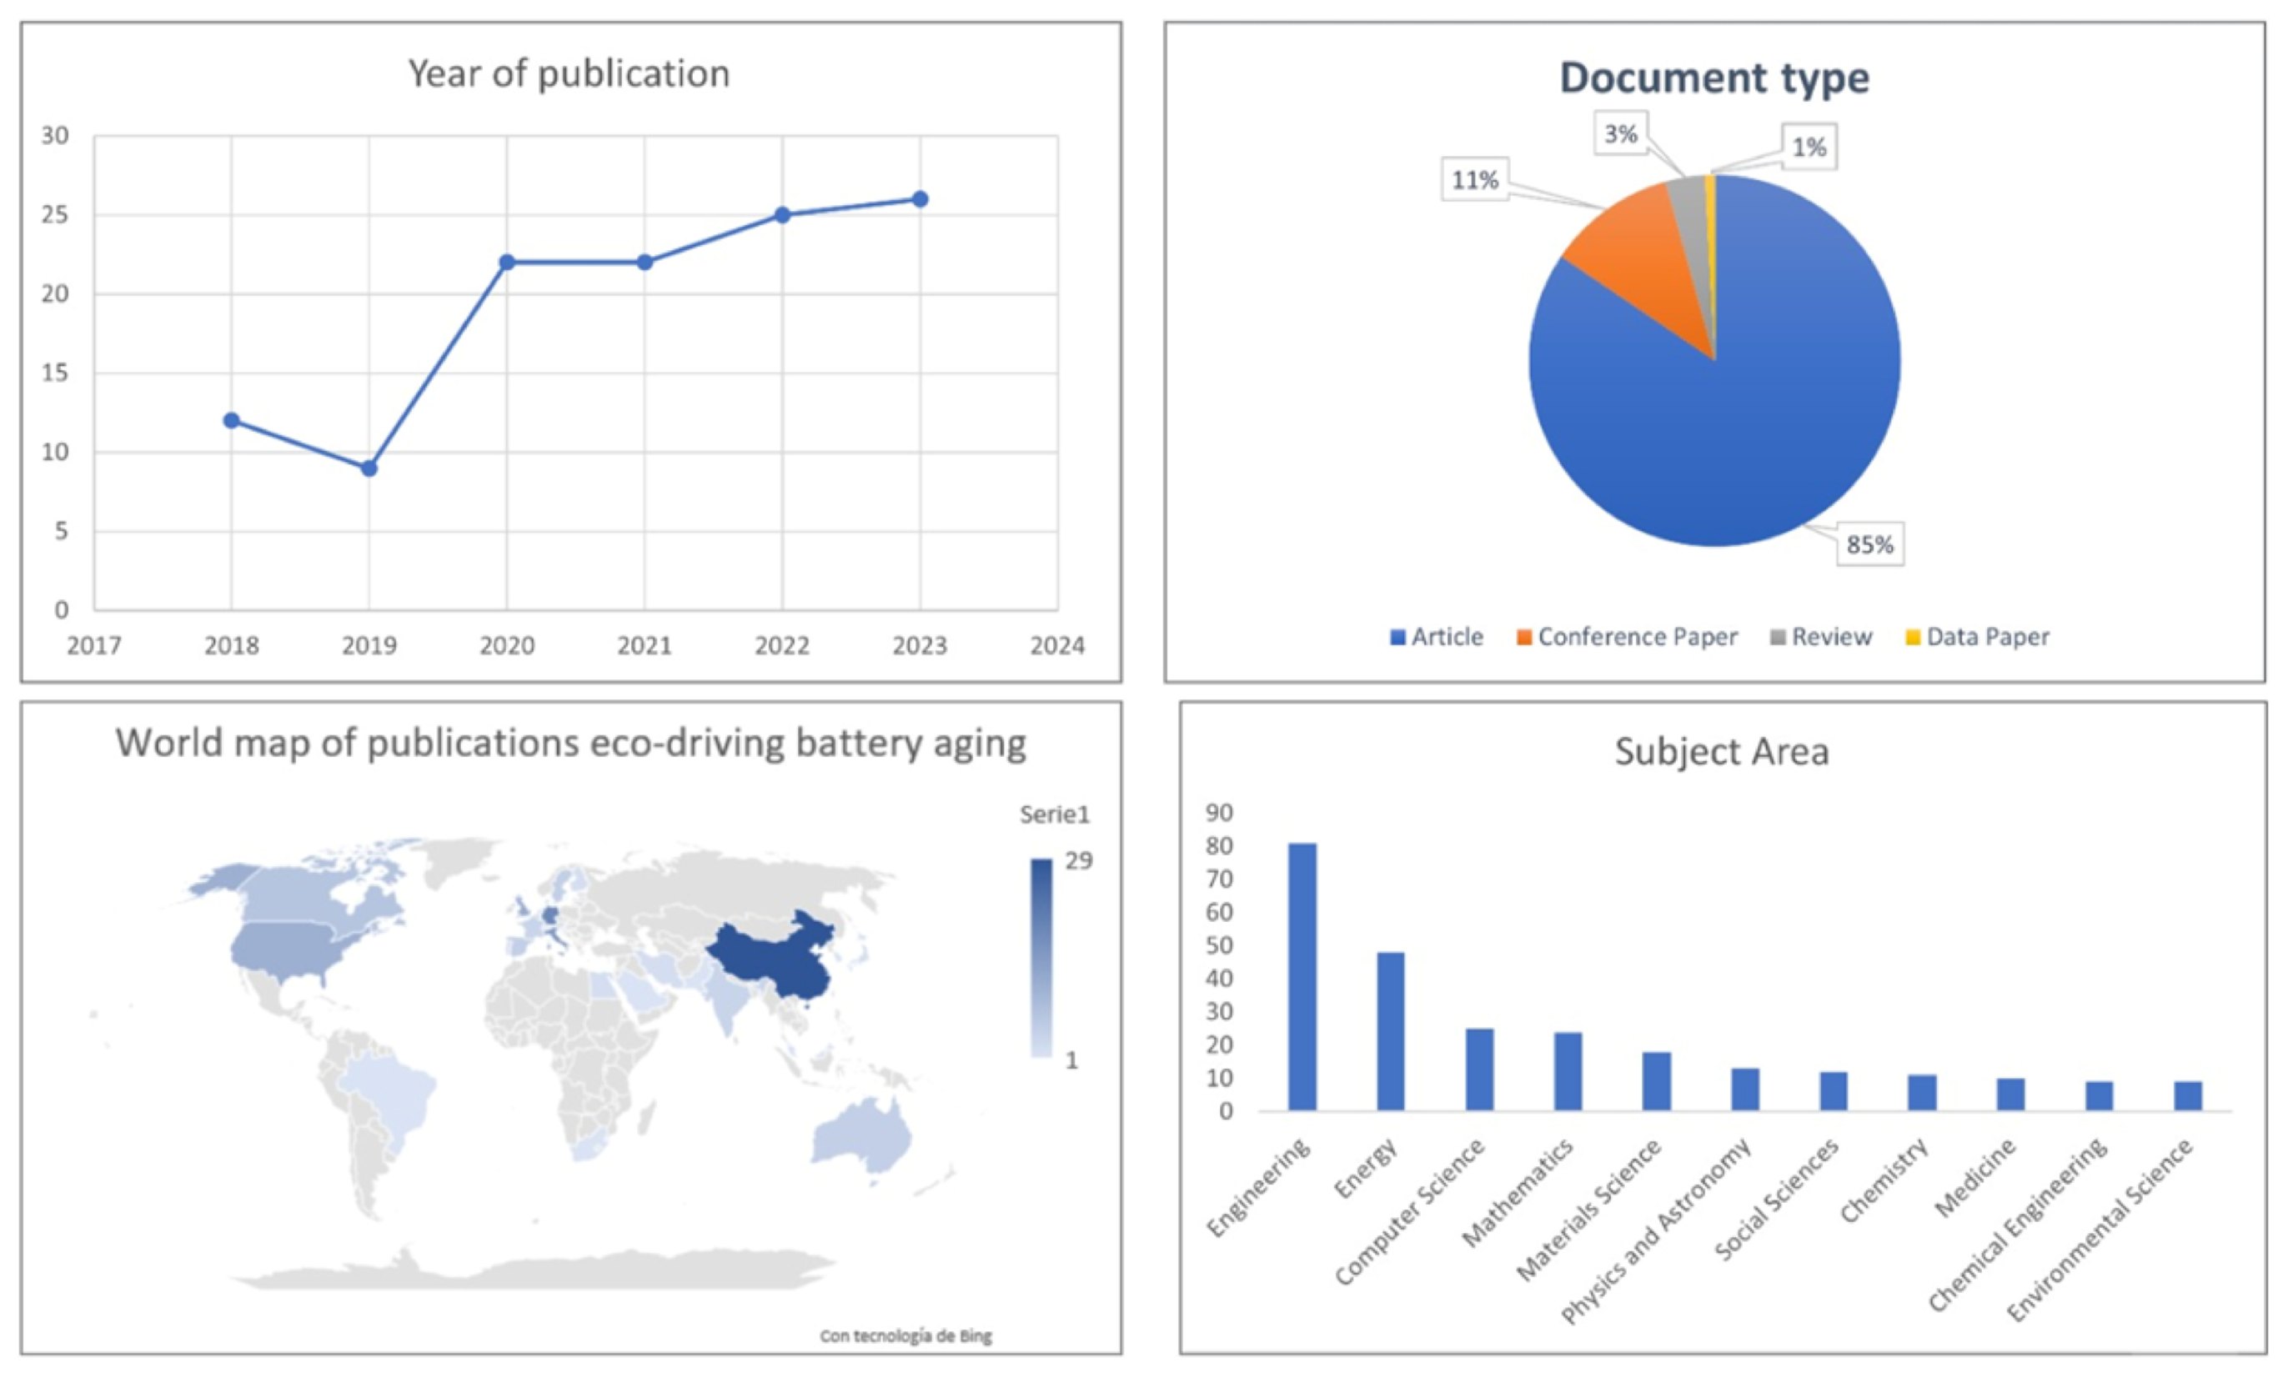Click the gray Review legend swatch
The image size is (2288, 1378).
click(1778, 637)
